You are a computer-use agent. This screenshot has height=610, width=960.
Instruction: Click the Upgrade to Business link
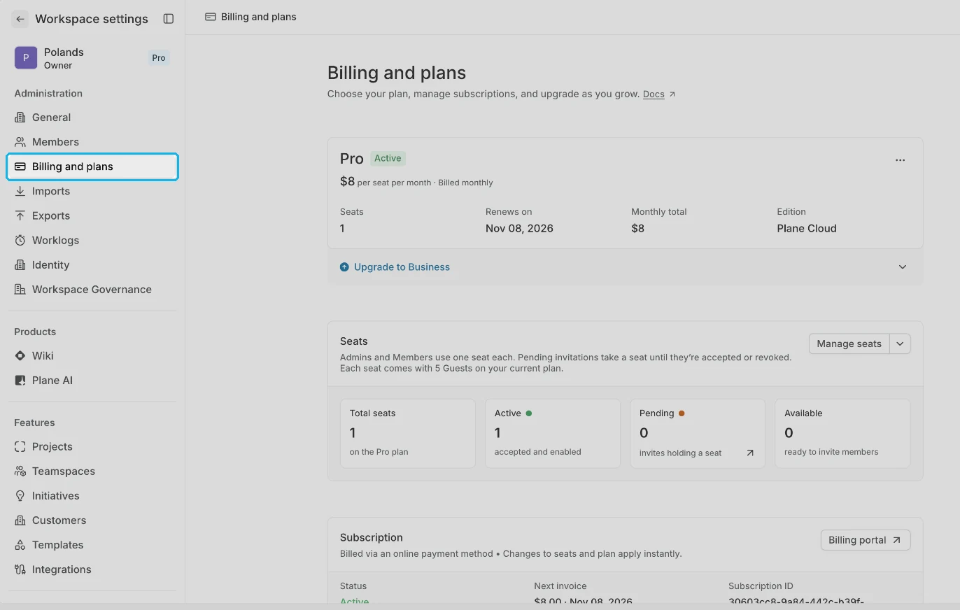click(402, 267)
